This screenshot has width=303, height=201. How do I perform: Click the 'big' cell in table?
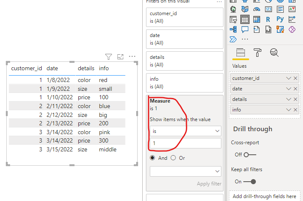(x=103, y=115)
